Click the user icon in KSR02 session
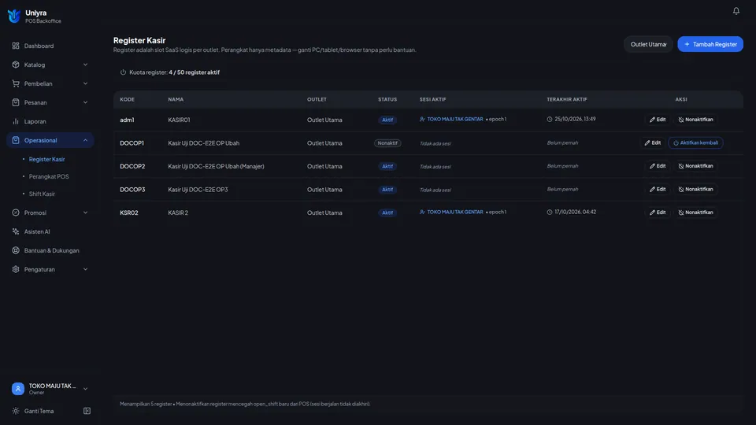The height and width of the screenshot is (425, 756). (x=422, y=212)
